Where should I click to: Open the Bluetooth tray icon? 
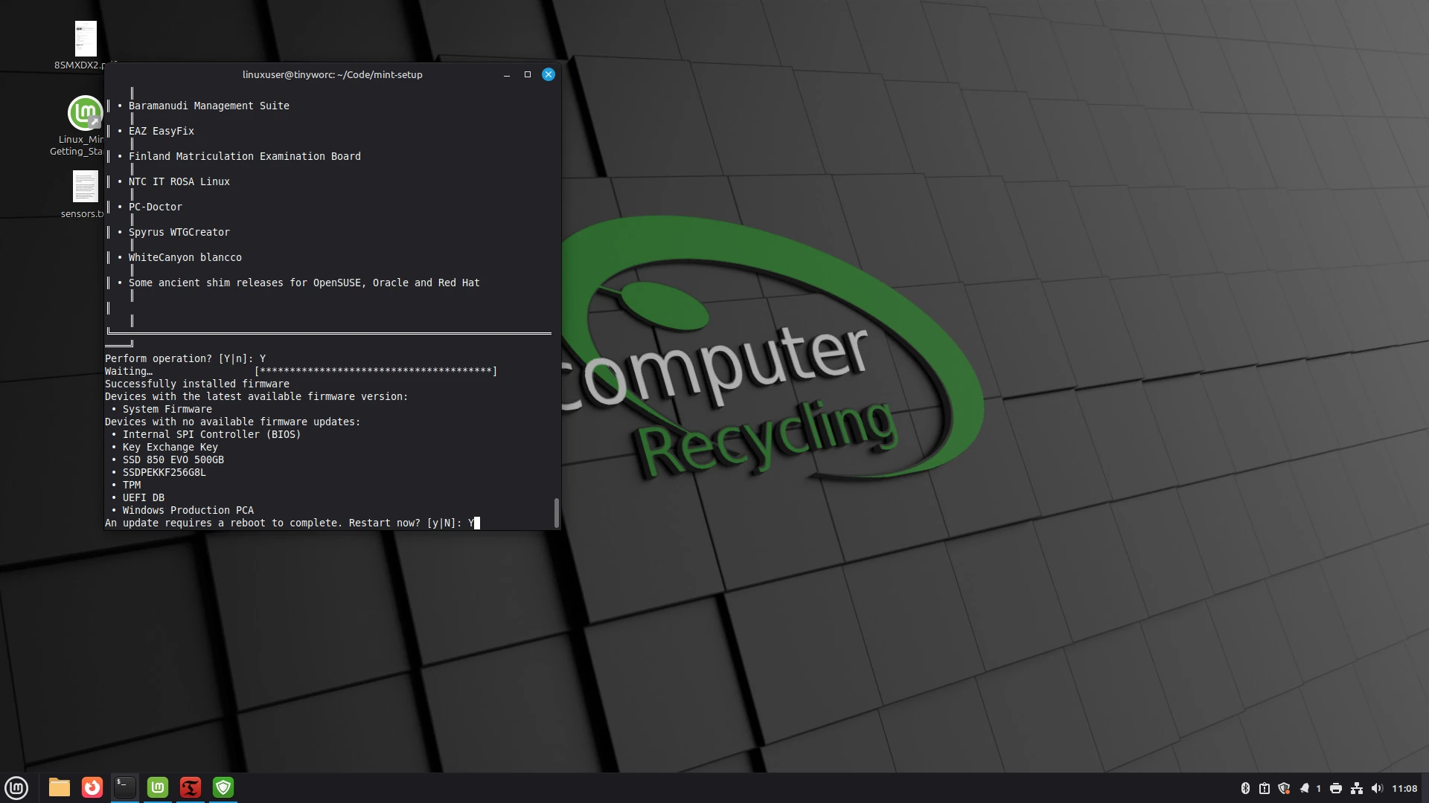(x=1245, y=788)
